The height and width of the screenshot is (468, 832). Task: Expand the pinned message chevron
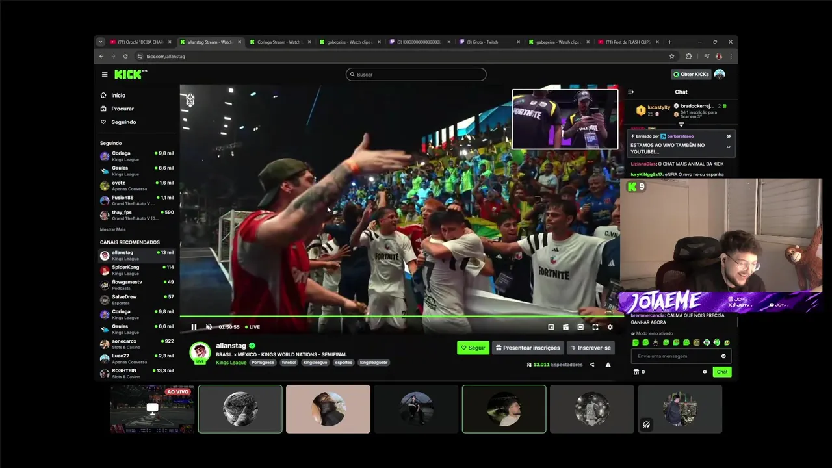tap(728, 148)
